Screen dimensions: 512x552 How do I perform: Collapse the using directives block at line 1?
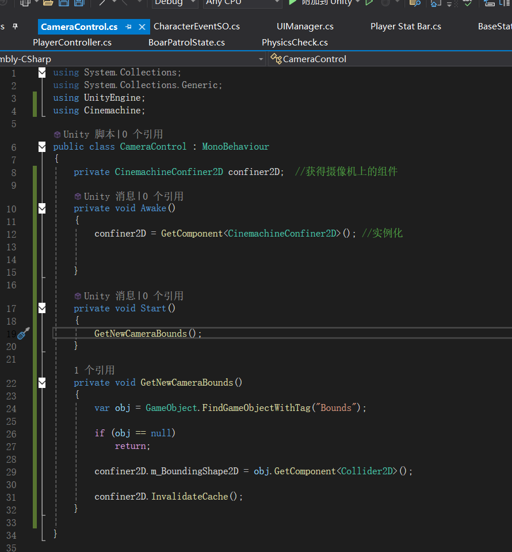(42, 73)
